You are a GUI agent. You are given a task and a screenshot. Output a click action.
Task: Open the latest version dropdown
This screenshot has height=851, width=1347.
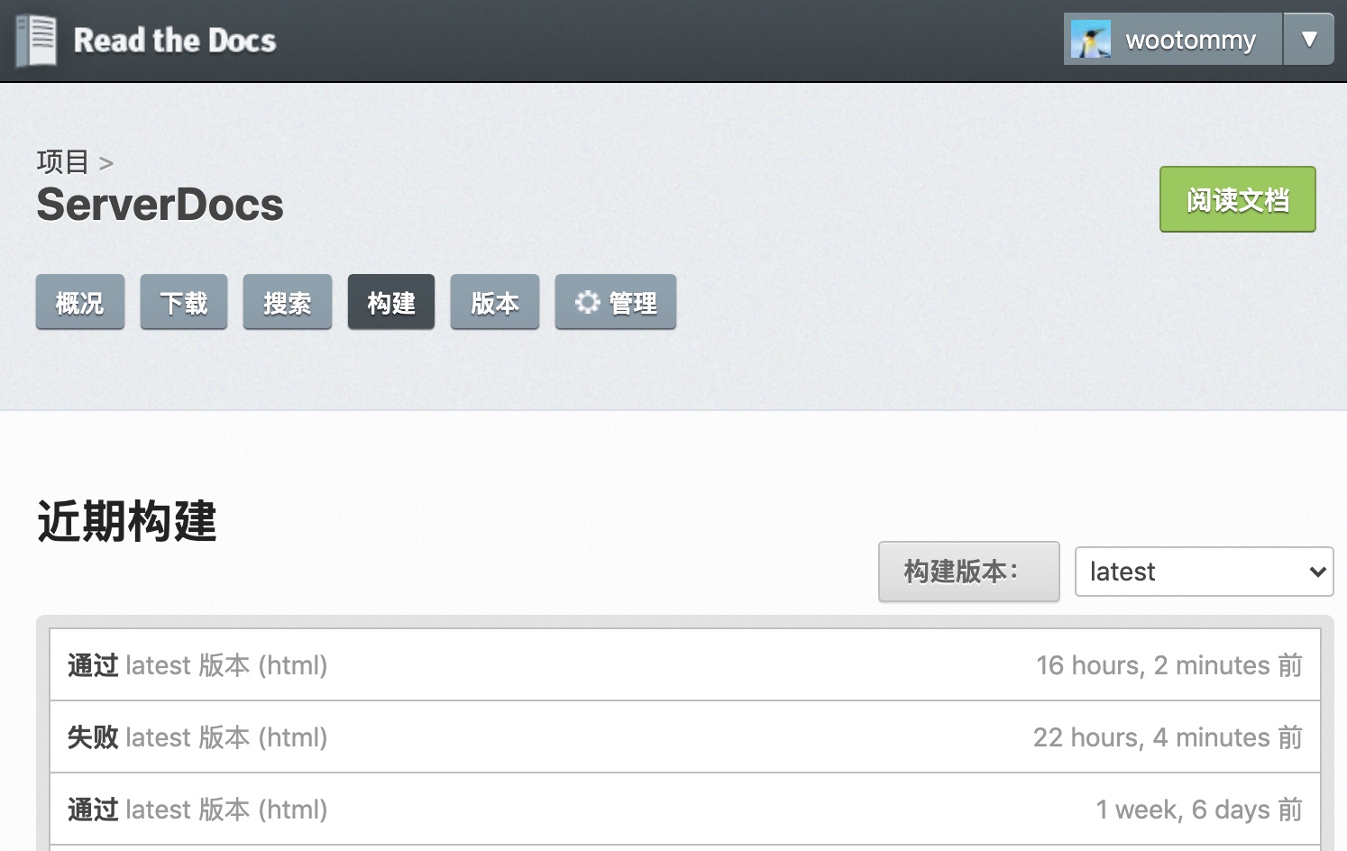(x=1204, y=572)
